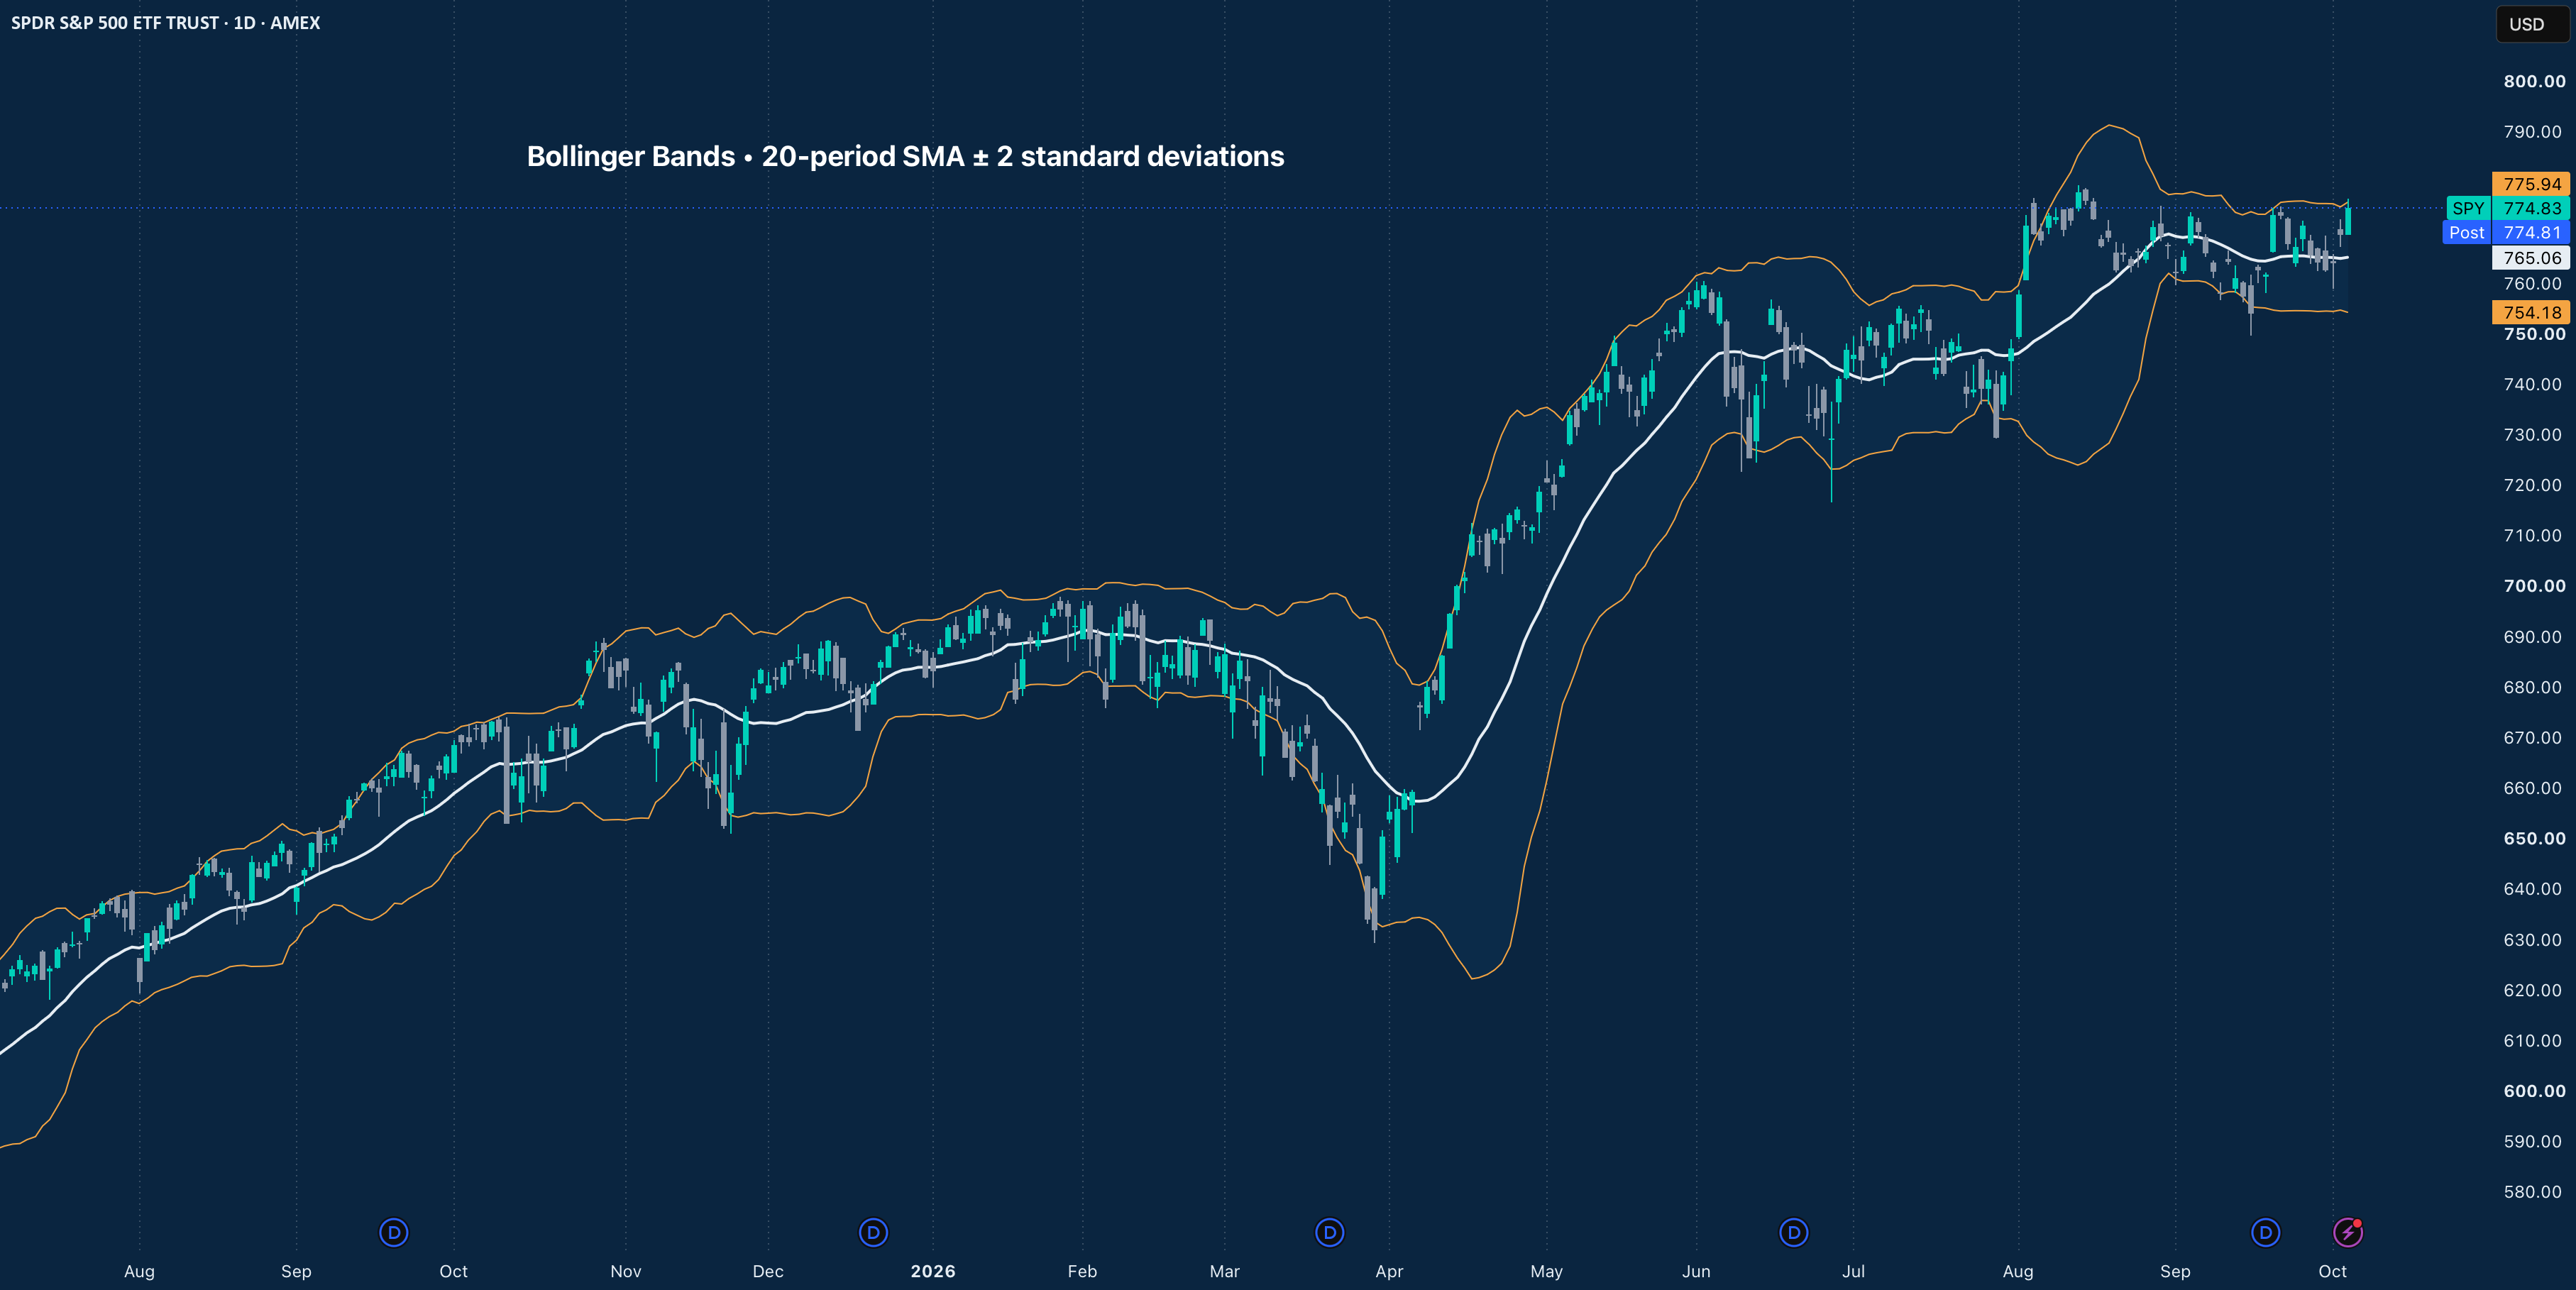Click the 800.00 price axis label
2576x1290 pixels.
pos(2534,81)
